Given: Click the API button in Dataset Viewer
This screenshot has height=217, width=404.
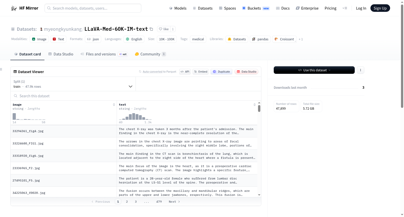Looking at the screenshot, I should click(x=185, y=72).
